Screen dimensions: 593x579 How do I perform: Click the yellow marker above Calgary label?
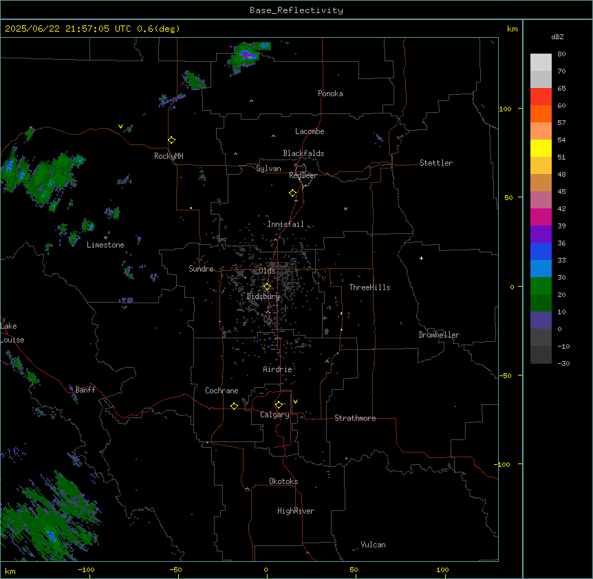(x=279, y=405)
